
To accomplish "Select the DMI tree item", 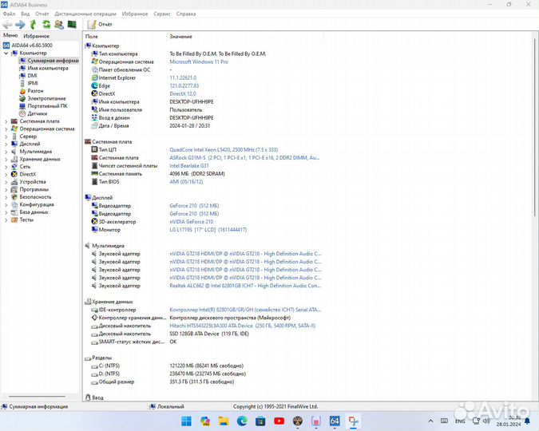I will coord(32,76).
